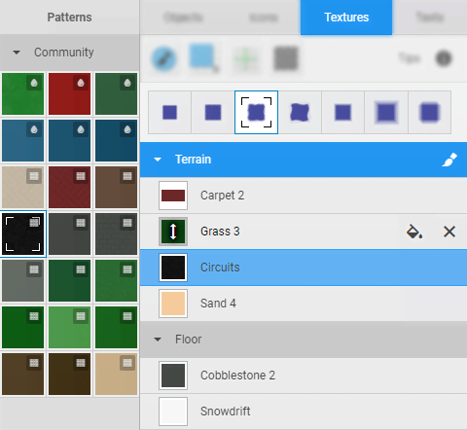The width and height of the screenshot is (467, 430).
Task: Click the dark red Carpet 2 swatch
Action: click(x=173, y=196)
